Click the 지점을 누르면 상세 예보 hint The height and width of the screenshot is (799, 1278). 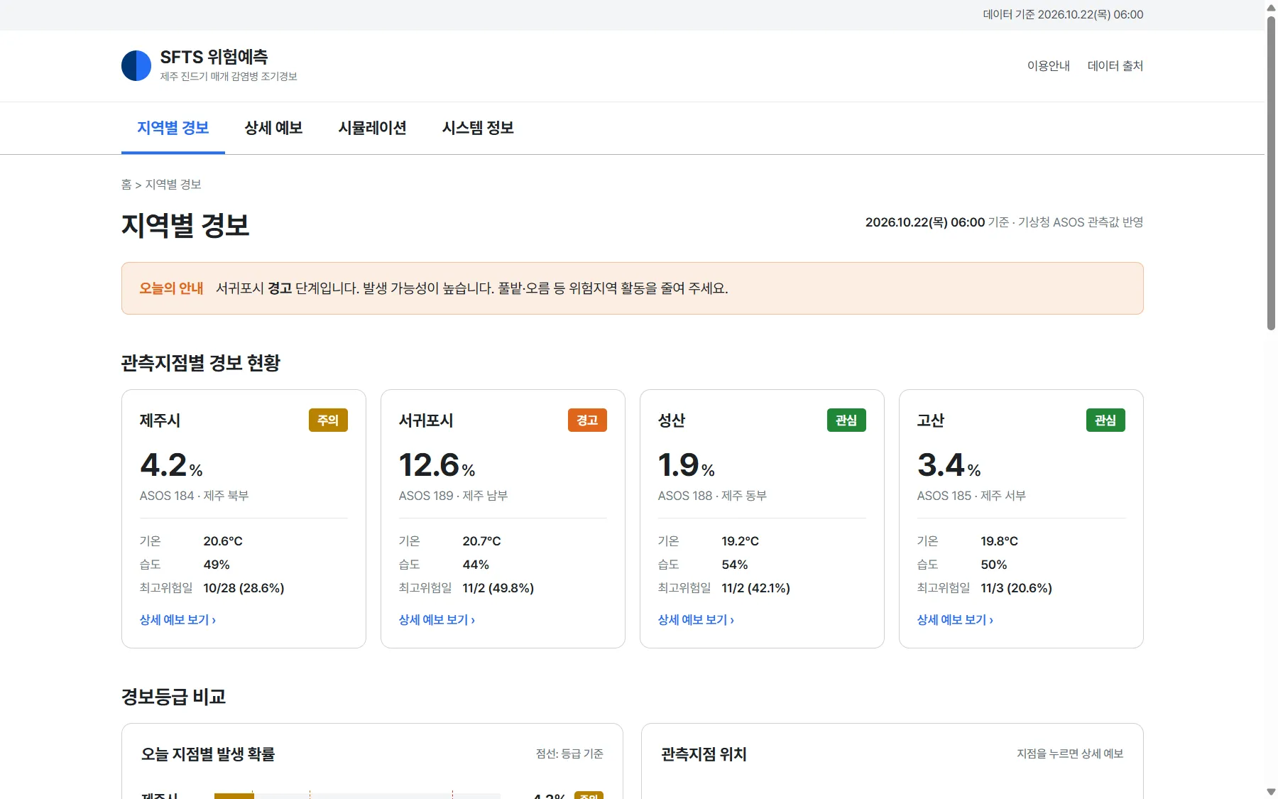click(x=1070, y=754)
